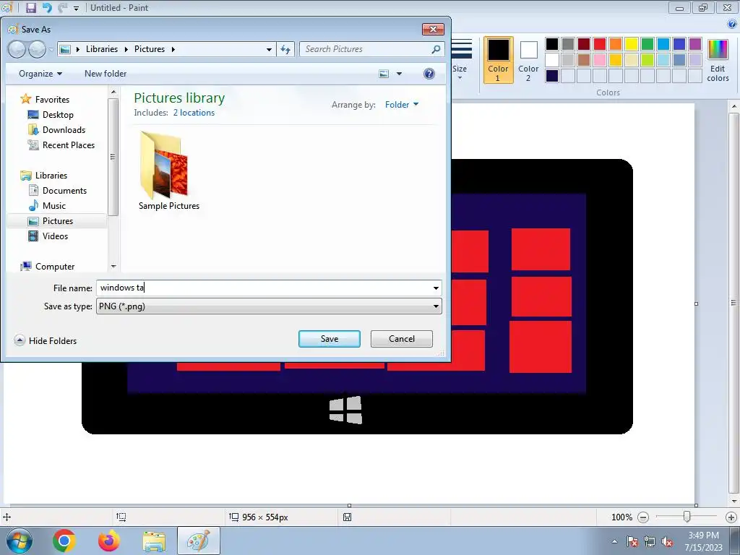Select Videos library in navigation pane
This screenshot has width=740, height=555.
coord(55,236)
